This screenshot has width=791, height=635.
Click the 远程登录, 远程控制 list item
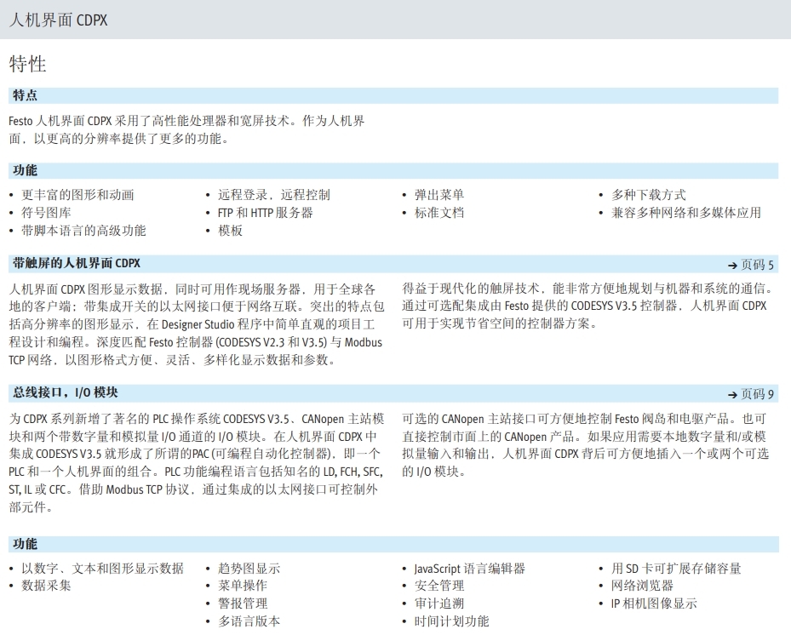[273, 195]
